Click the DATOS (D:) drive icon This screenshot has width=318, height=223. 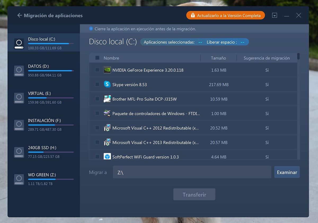(19, 71)
